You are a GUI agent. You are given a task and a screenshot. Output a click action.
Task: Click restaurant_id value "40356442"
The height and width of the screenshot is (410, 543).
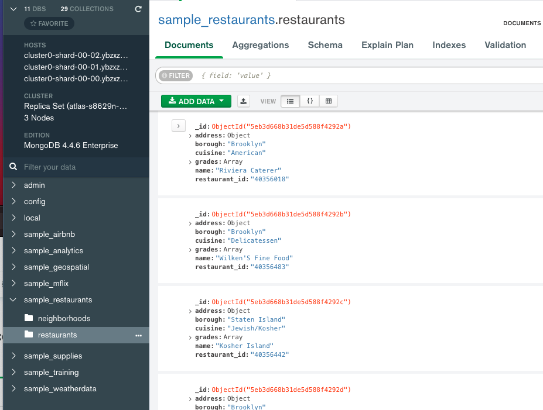coord(270,354)
